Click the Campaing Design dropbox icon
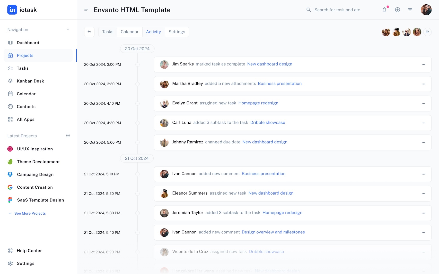Viewport: 439px width, 274px height. (x=10, y=175)
